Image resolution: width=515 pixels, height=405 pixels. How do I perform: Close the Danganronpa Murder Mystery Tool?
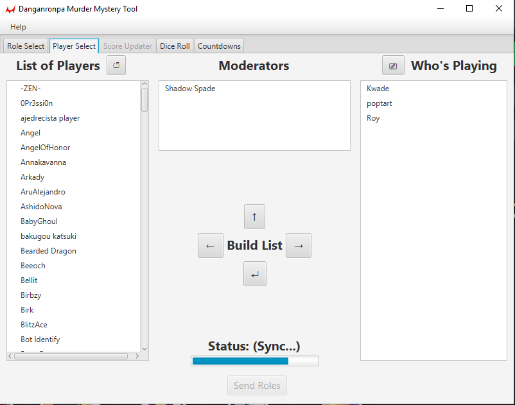[498, 8]
